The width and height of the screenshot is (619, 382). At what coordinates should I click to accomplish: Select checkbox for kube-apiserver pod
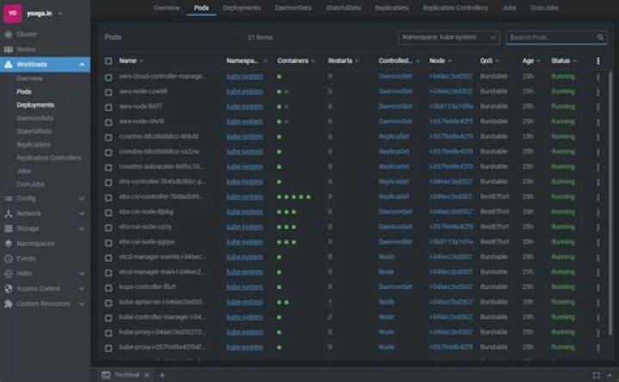[108, 303]
